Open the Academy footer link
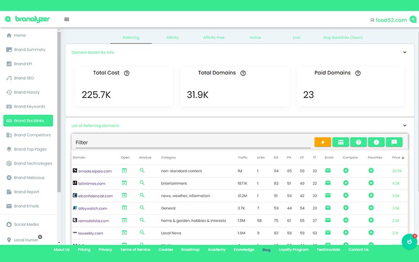The image size is (419, 262). point(217,250)
